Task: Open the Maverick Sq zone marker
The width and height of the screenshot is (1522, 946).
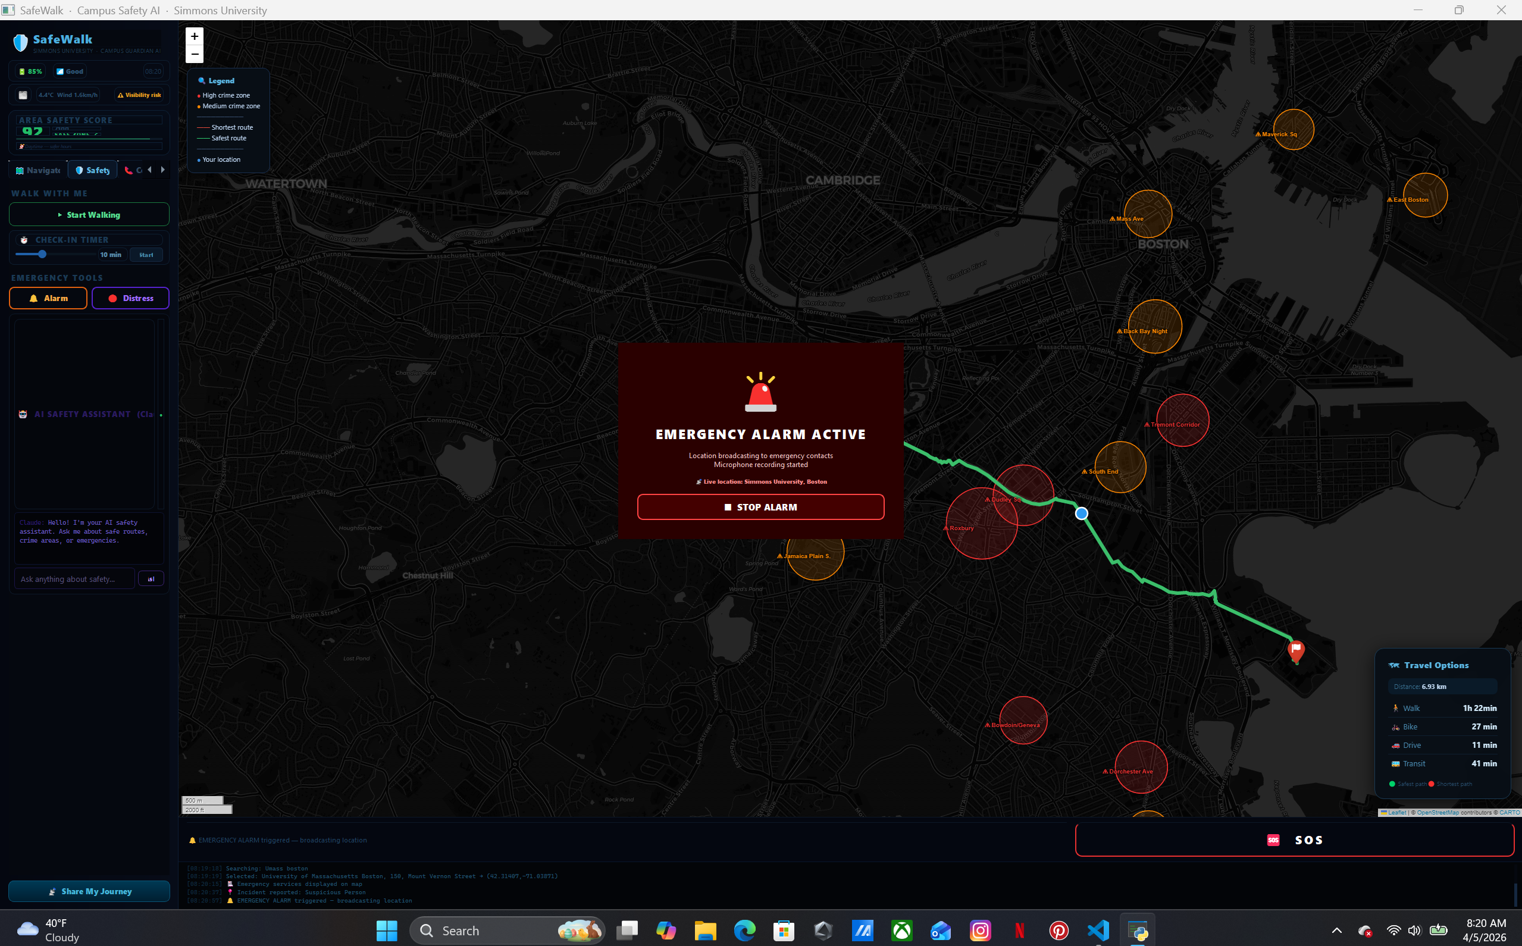Action: pos(1293,130)
